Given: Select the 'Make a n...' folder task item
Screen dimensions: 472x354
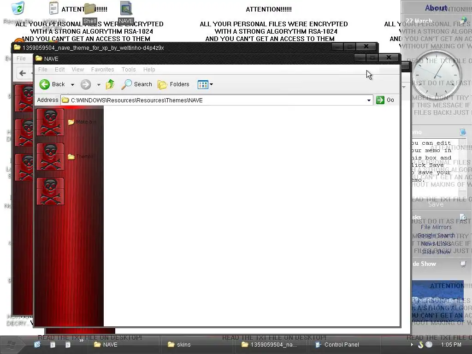Looking at the screenshot, I should (x=82, y=122).
